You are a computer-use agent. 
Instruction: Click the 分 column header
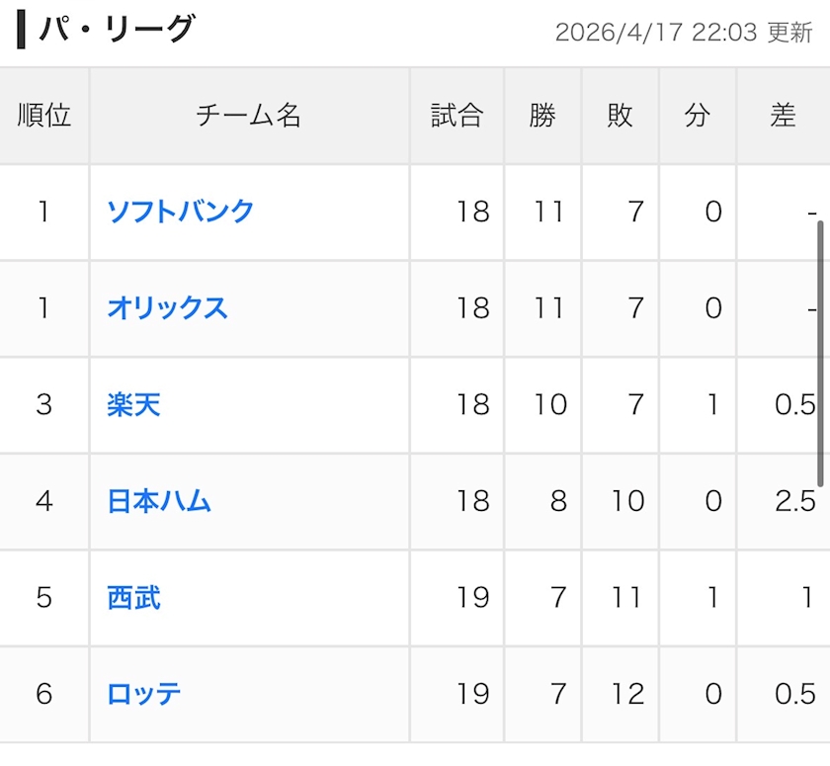click(x=698, y=116)
